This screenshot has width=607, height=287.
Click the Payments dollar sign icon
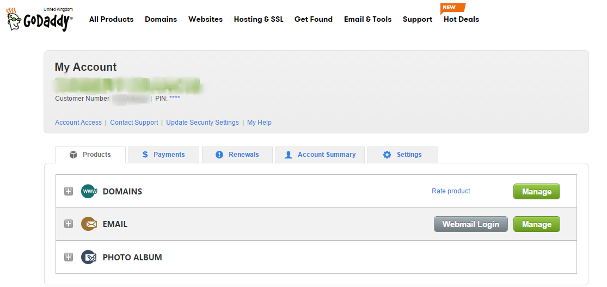(x=145, y=155)
